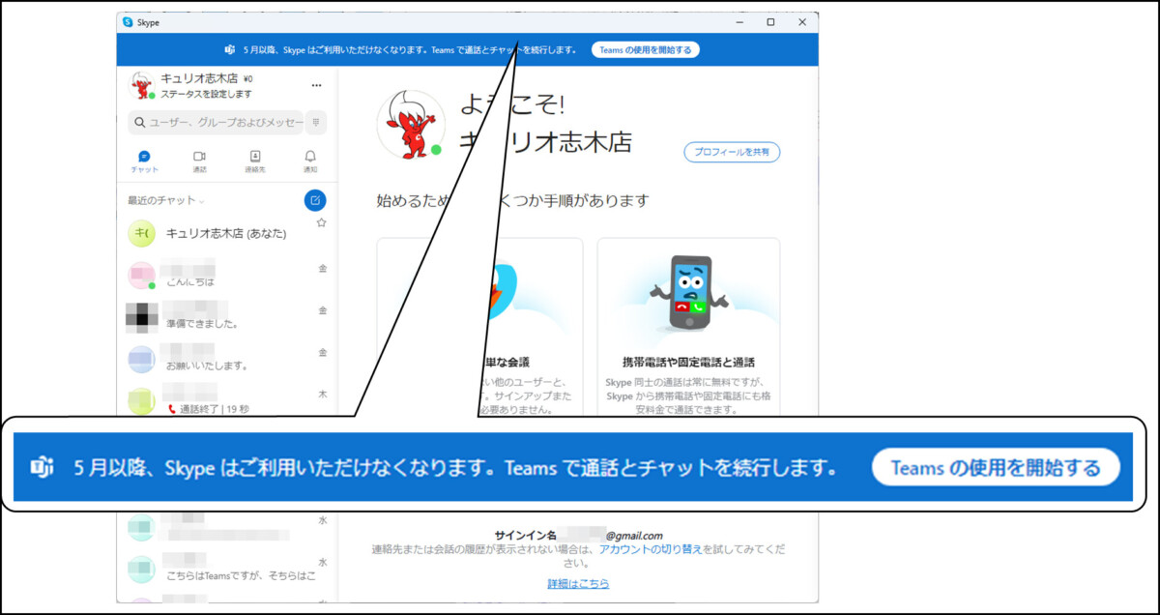The image size is (1160, 615).
Task: Click the Skype logo in the title bar
Action: [128, 21]
